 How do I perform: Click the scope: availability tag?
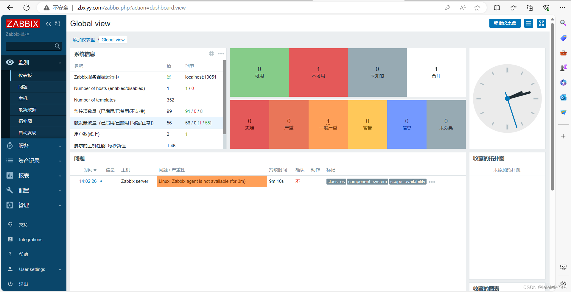407,182
